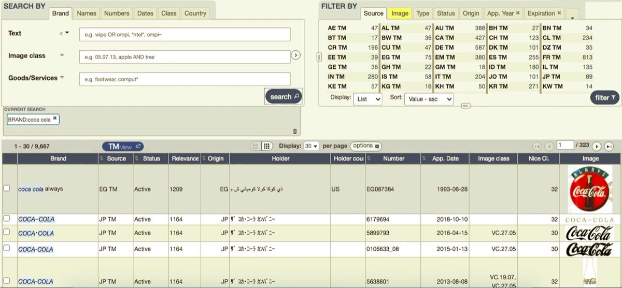Close the App. Year filter tab
622x288 pixels.
coord(517,13)
